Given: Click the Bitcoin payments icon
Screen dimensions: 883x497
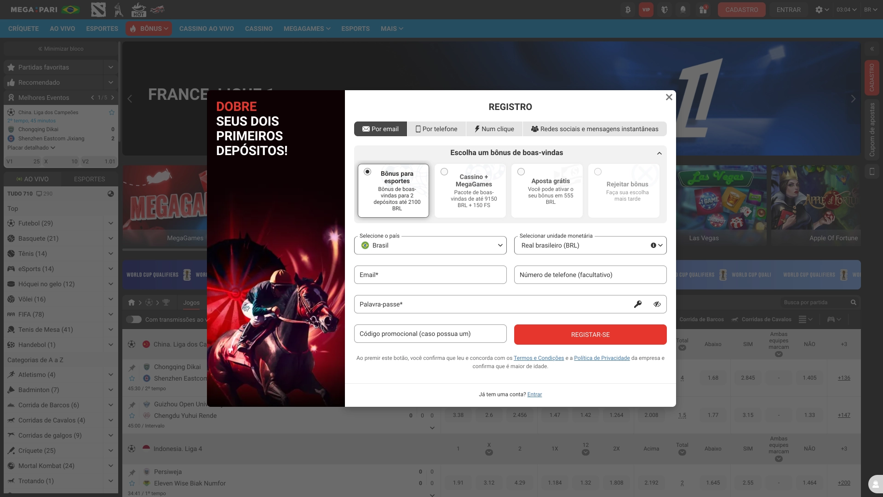Looking at the screenshot, I should tap(628, 10).
